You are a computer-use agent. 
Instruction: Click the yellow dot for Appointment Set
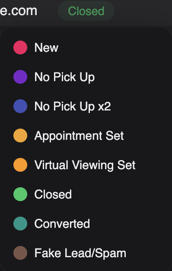(20, 135)
